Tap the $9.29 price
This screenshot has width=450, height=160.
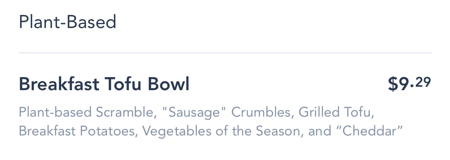409,84
